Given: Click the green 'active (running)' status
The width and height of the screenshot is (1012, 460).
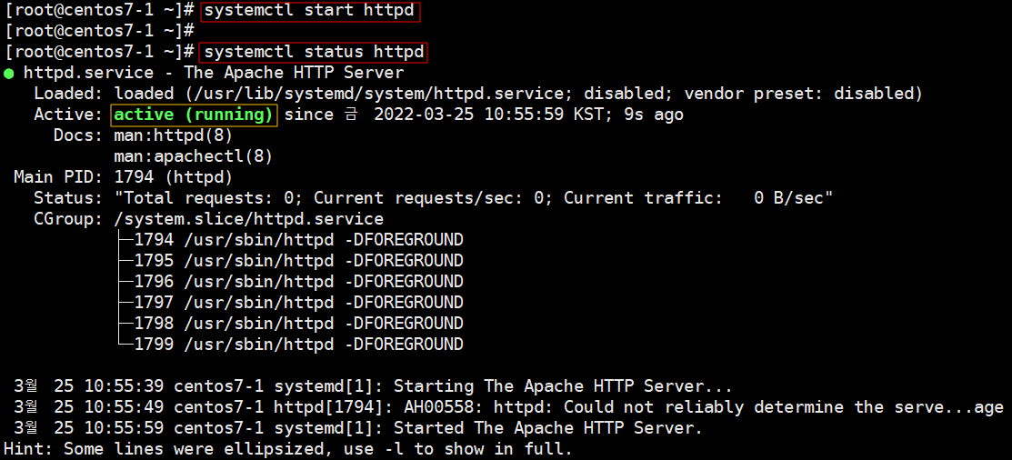Looking at the screenshot, I should [x=194, y=115].
